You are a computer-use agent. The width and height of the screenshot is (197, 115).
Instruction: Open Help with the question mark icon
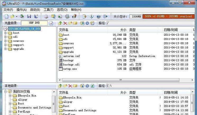pos(98,17)
